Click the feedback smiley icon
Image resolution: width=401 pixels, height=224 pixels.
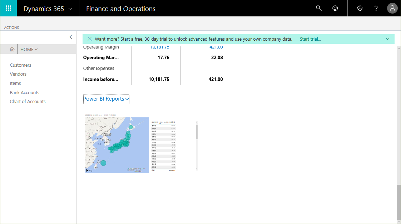pyautogui.click(x=335, y=8)
